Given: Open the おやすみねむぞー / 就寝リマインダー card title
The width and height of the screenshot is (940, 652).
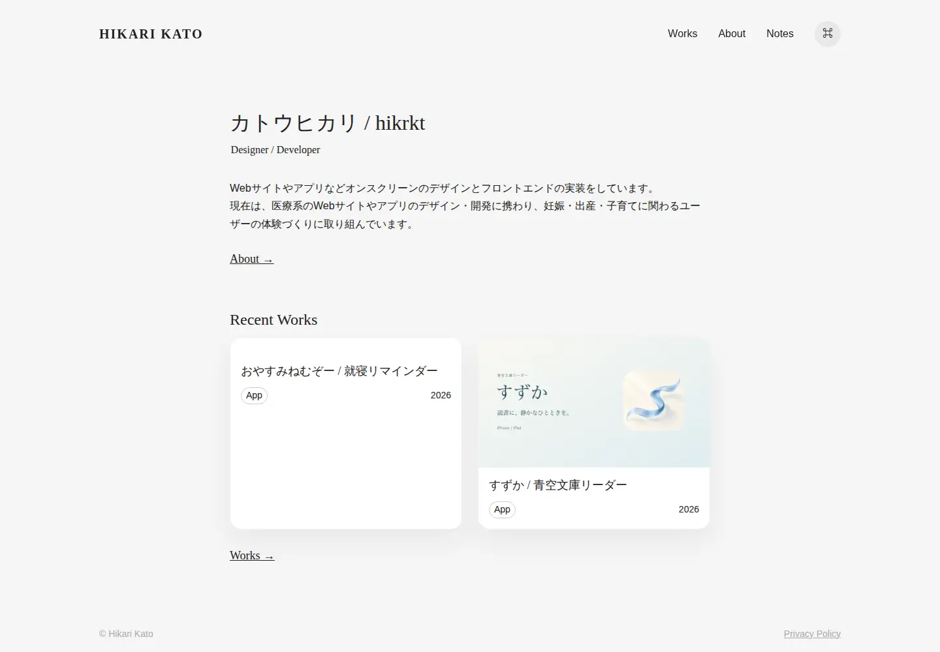Looking at the screenshot, I should point(339,371).
